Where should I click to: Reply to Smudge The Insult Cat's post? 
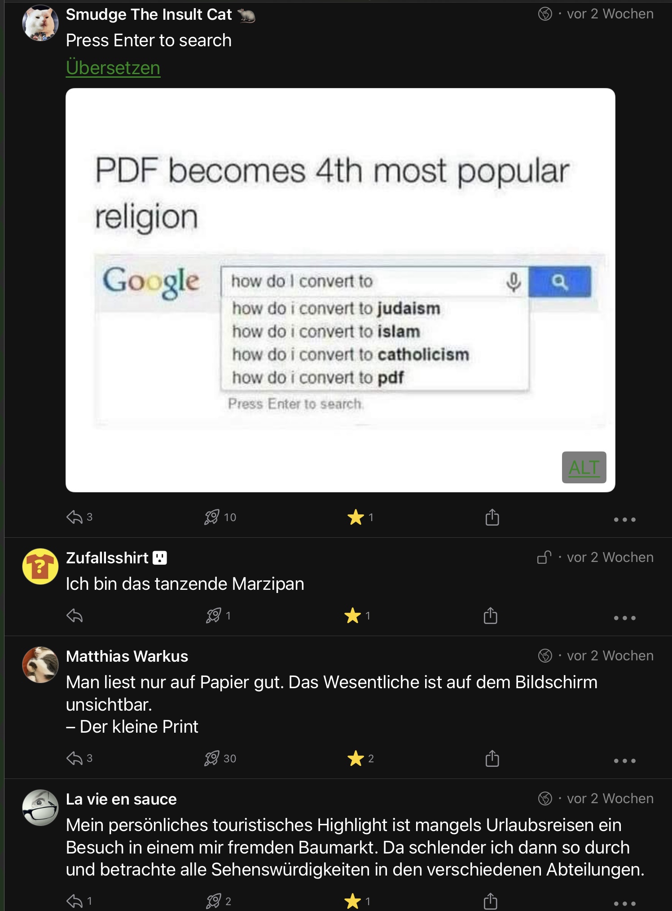tap(75, 517)
